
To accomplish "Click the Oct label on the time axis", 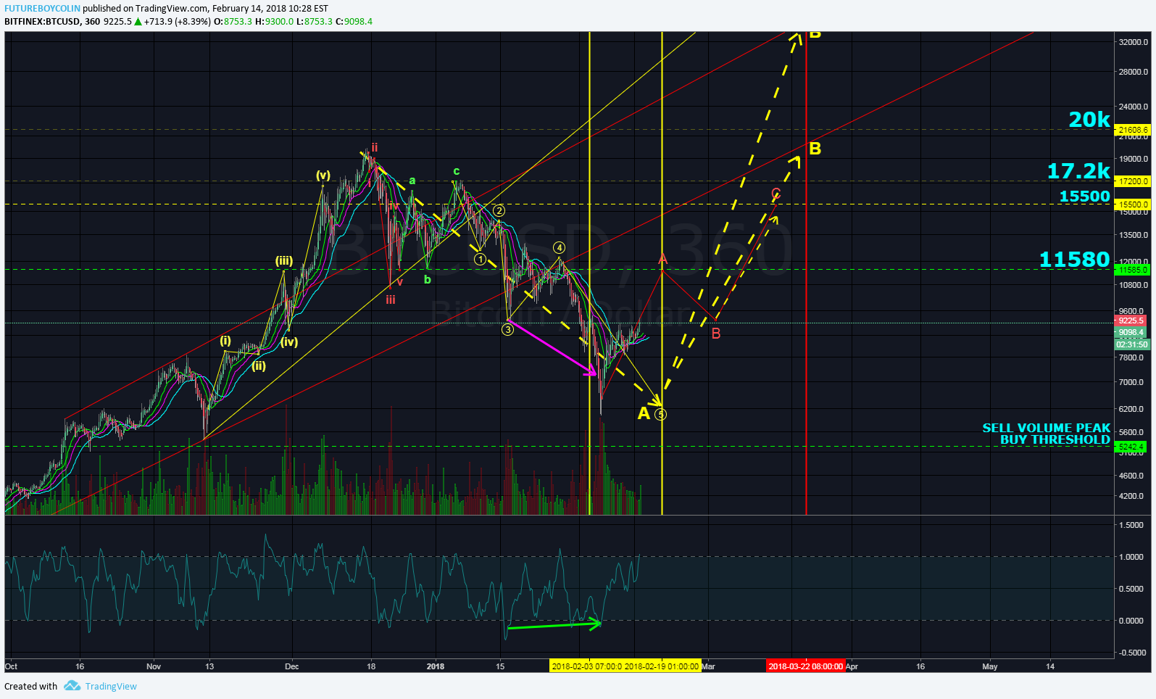I will pos(11,666).
